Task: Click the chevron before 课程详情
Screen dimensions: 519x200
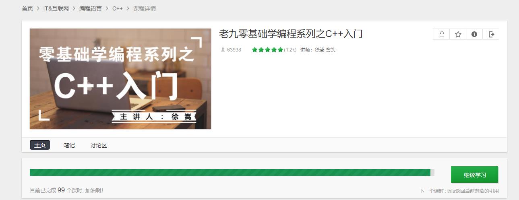Action: [x=128, y=8]
